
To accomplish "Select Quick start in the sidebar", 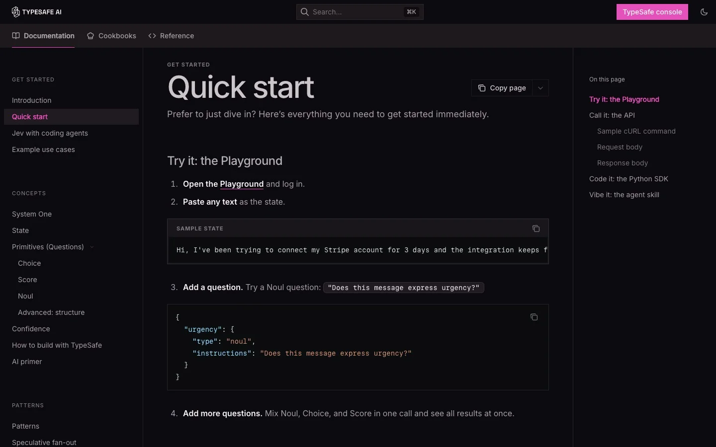I will pos(71,117).
